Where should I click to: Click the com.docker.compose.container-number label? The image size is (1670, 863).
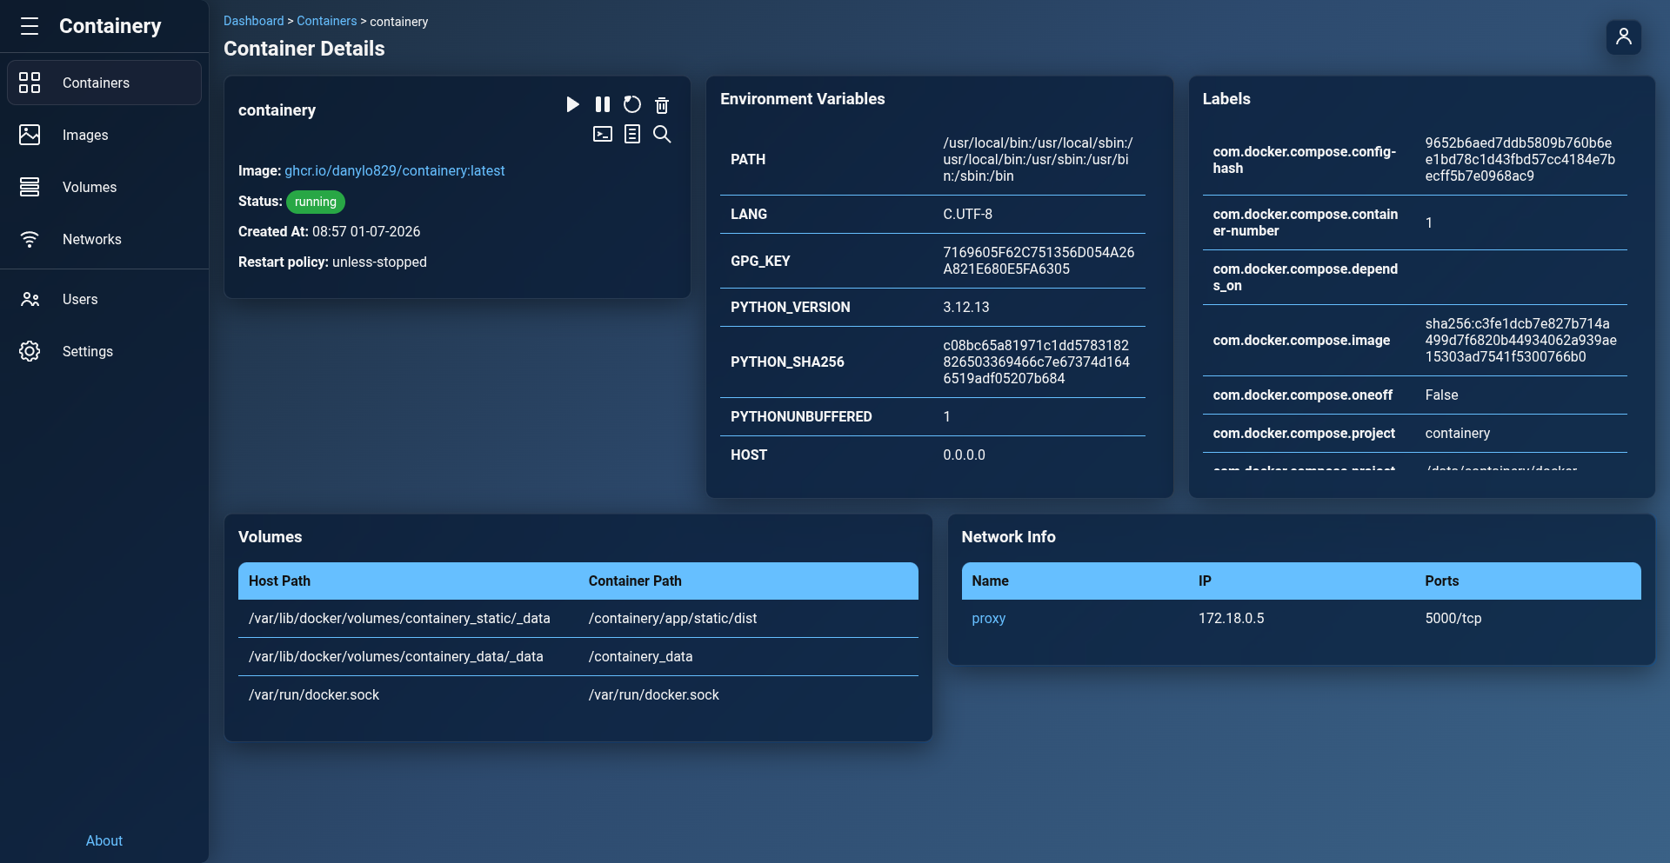[1306, 222]
